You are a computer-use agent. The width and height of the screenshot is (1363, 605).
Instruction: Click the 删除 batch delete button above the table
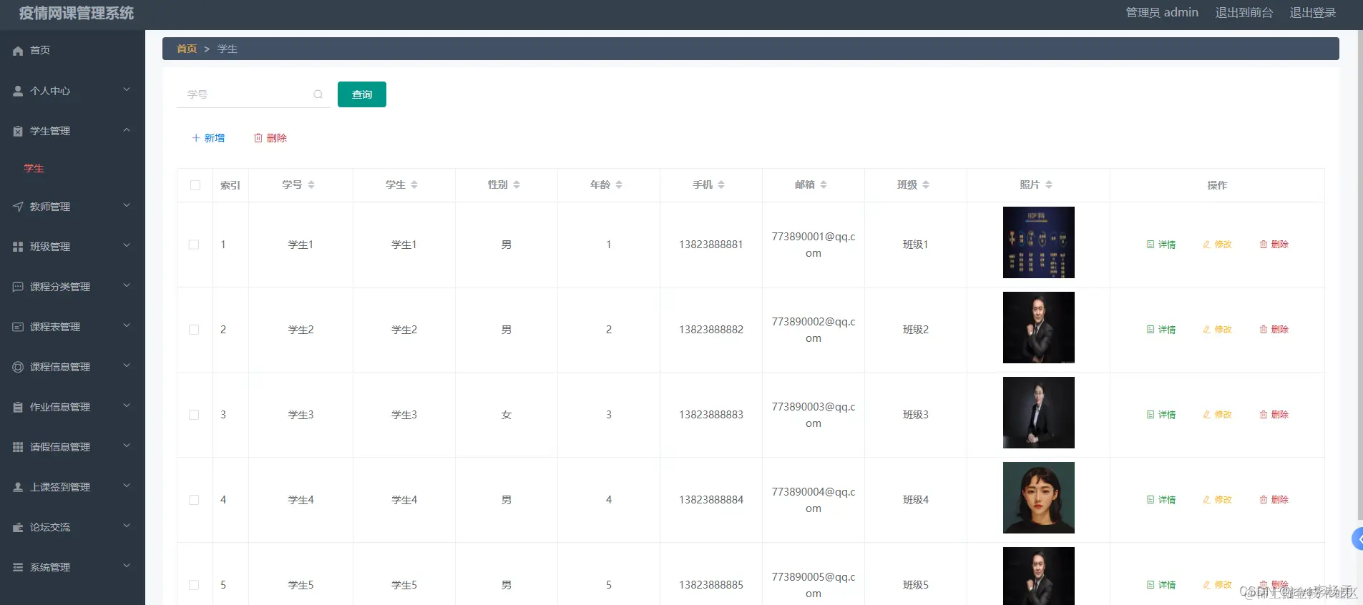click(x=270, y=138)
